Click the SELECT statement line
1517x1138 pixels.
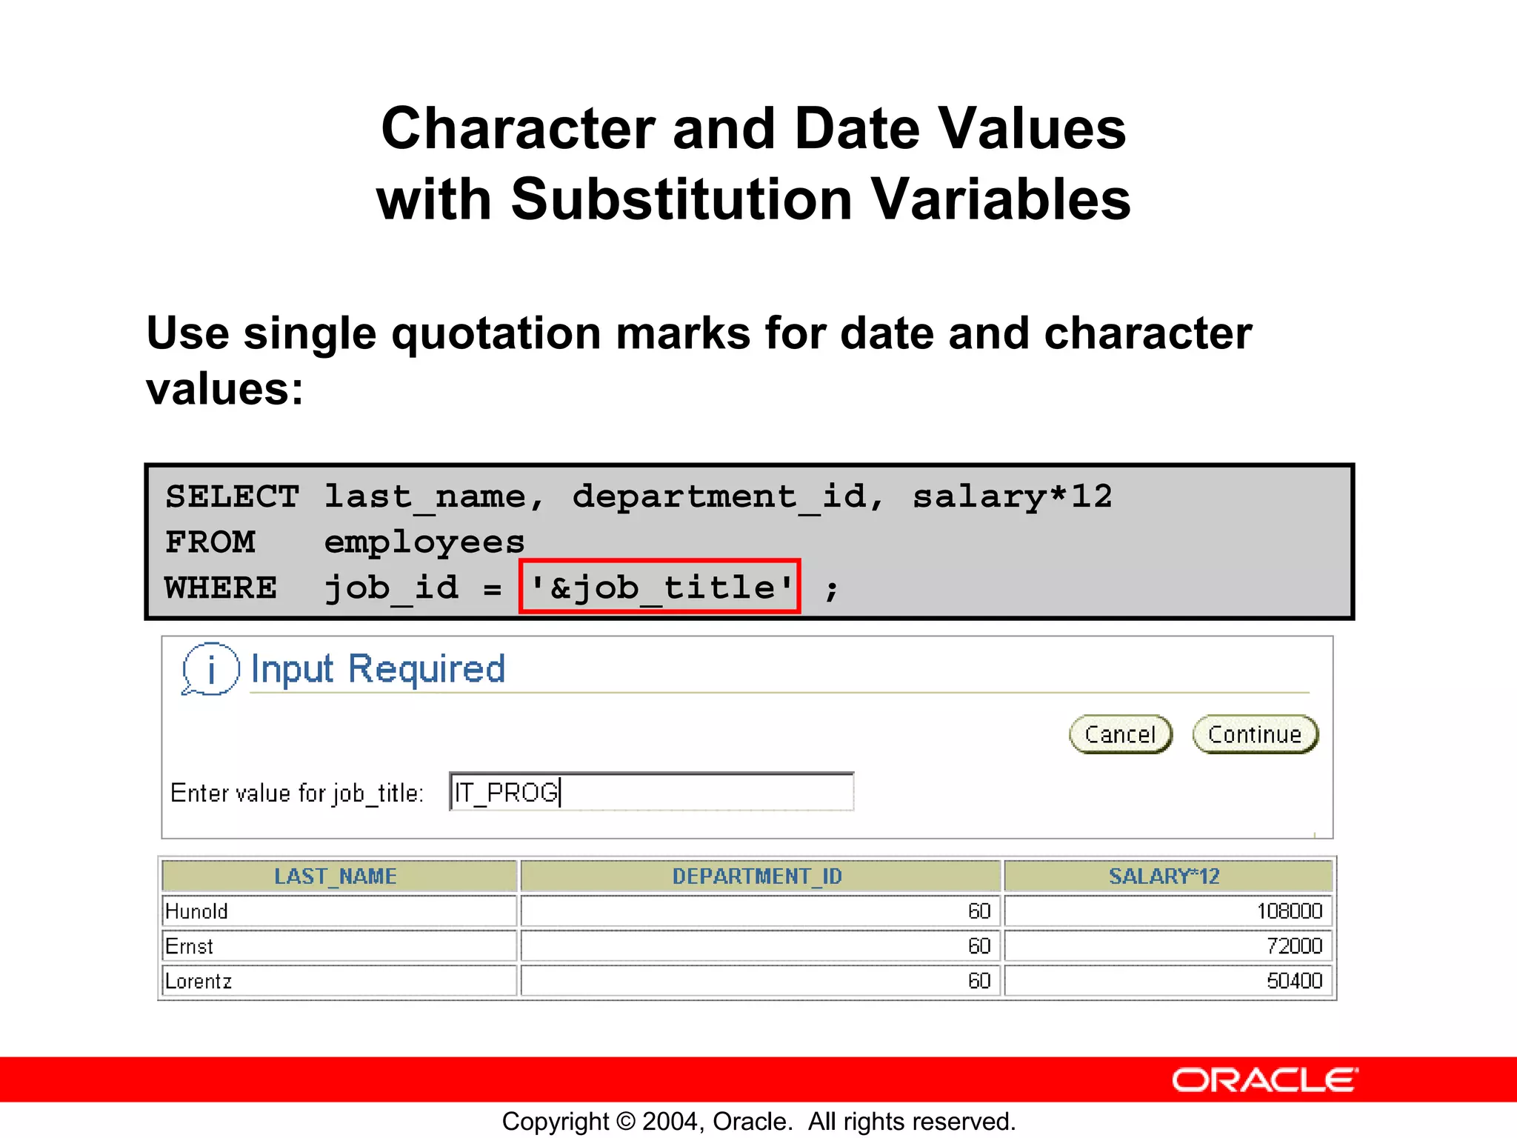(637, 496)
